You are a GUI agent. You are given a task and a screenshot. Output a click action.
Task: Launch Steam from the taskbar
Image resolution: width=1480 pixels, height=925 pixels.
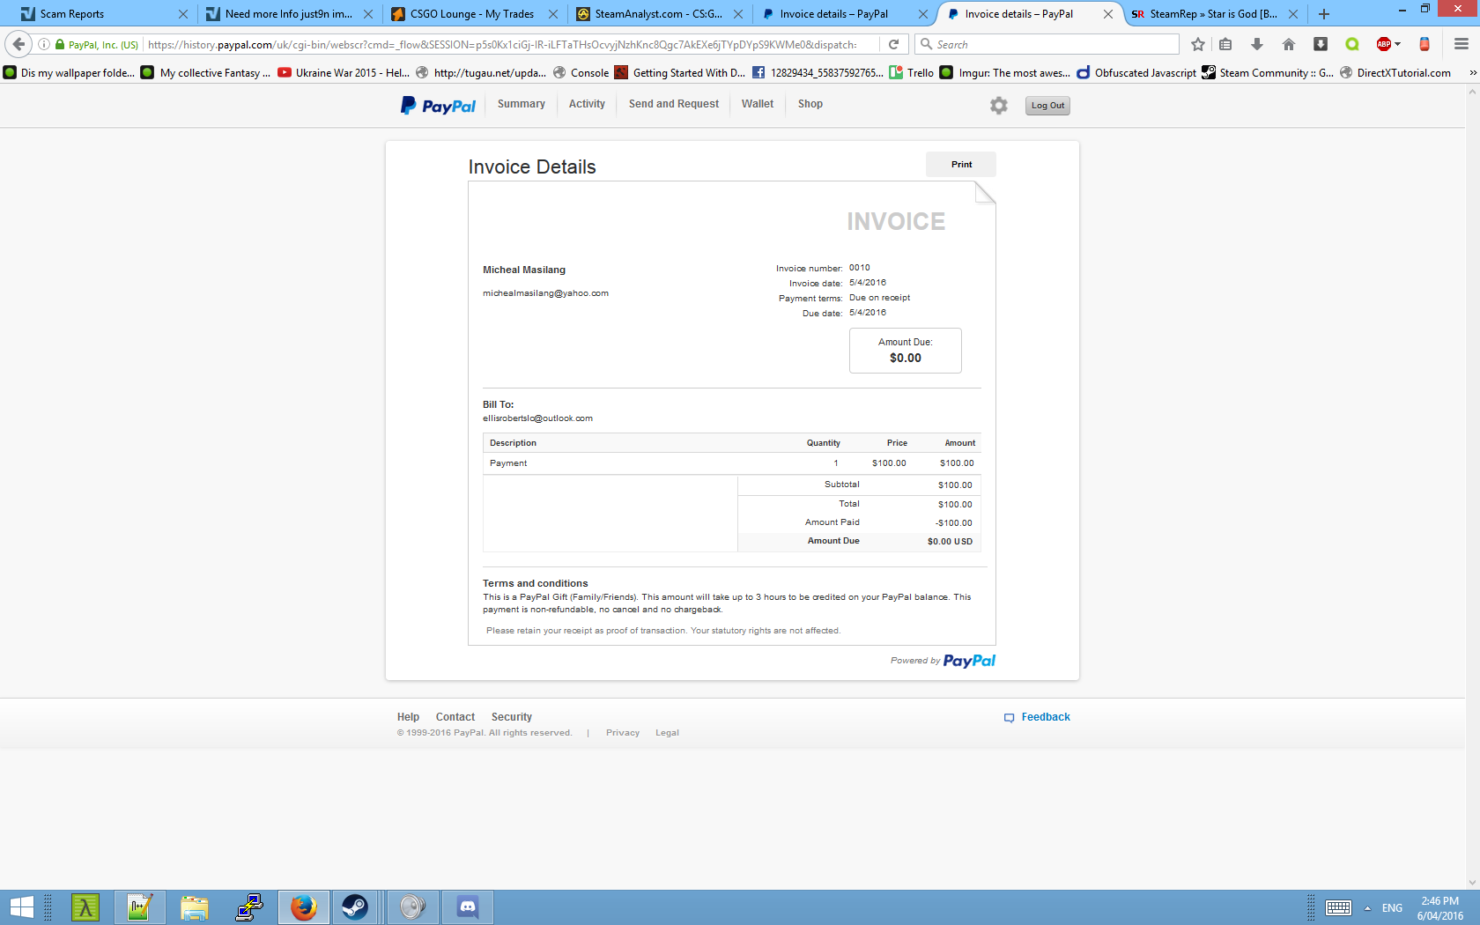click(x=355, y=907)
